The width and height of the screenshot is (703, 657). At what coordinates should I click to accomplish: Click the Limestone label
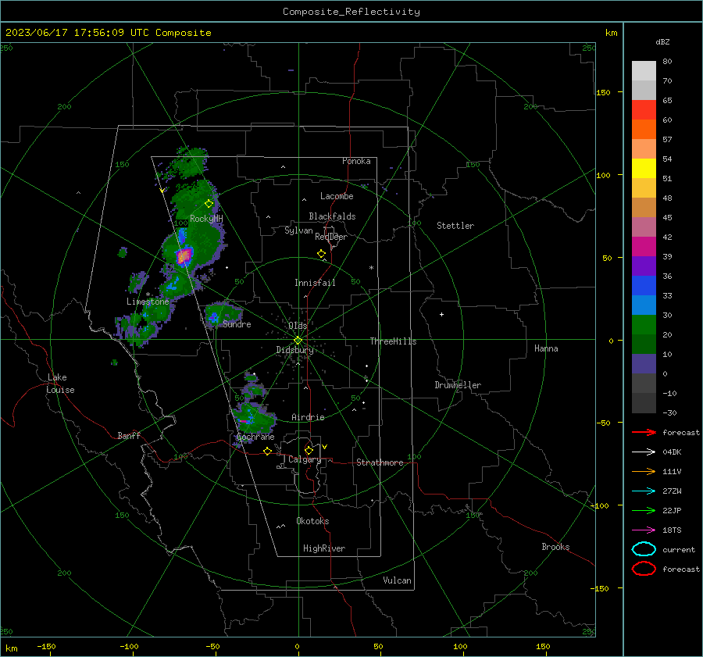pyautogui.click(x=148, y=302)
